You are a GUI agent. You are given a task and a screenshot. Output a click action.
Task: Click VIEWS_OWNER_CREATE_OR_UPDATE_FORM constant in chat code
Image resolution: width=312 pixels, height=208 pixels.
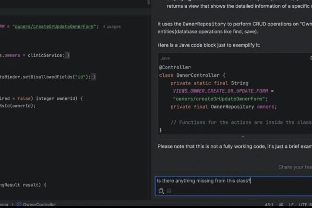tap(220, 91)
